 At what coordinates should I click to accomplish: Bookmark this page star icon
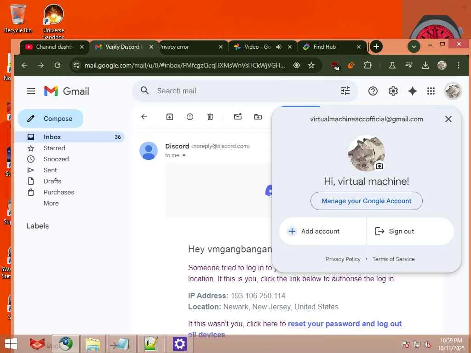coord(311,65)
